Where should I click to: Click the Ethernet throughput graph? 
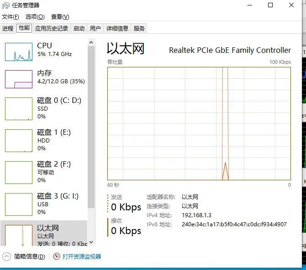click(x=199, y=124)
